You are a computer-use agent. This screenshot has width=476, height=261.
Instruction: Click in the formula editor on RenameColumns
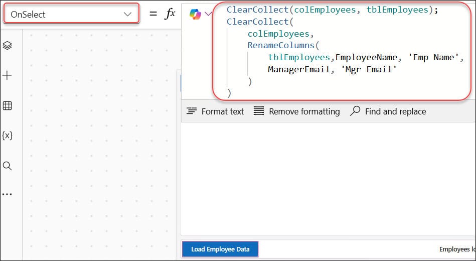click(280, 46)
